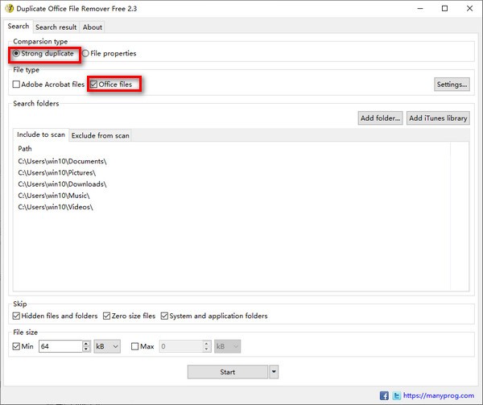
Task: Click the app icon in the title bar
Action: click(9, 8)
